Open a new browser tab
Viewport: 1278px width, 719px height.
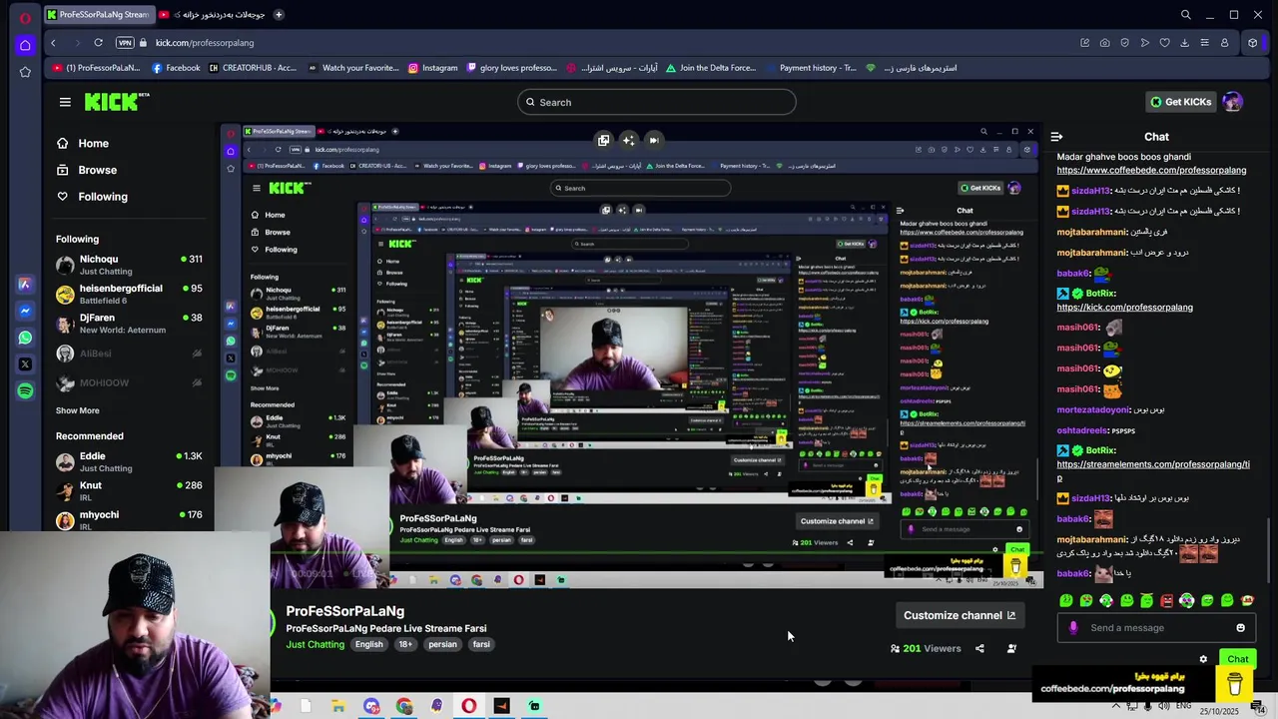click(279, 15)
